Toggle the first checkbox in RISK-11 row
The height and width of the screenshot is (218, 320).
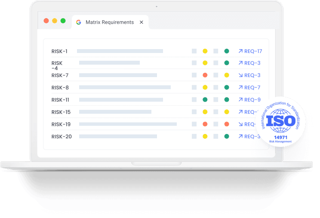point(194,100)
